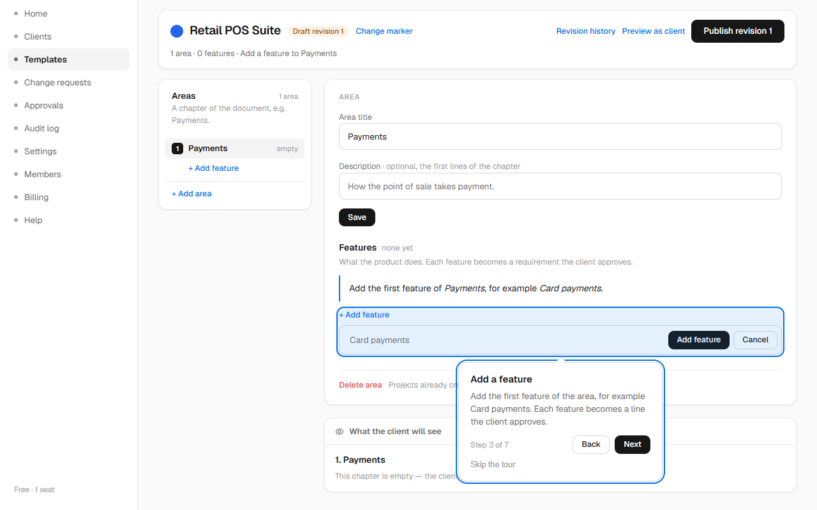Skip the tour
The width and height of the screenshot is (817, 510).
coord(493,465)
